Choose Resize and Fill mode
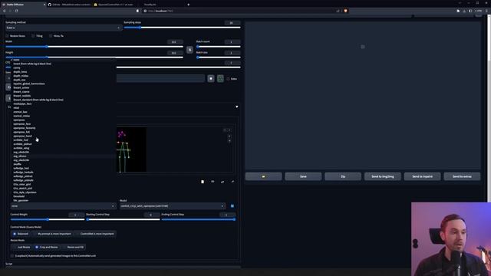The image size is (491, 276). pos(74,247)
